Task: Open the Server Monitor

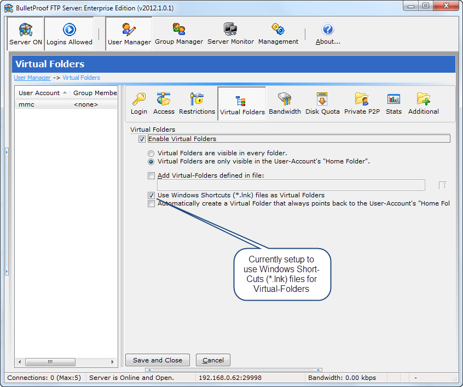Action: coord(230,34)
